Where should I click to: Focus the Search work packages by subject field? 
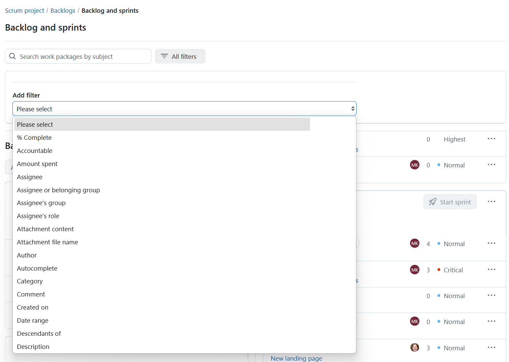pos(78,56)
